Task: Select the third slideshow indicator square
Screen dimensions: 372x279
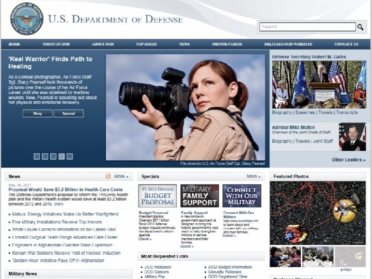Action: (x=53, y=157)
